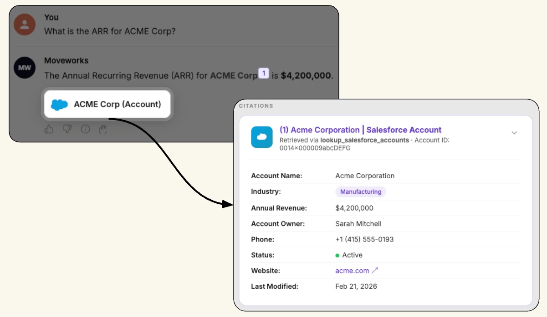Click the Moveworks sender name
Image resolution: width=547 pixels, height=317 pixels.
[66, 60]
